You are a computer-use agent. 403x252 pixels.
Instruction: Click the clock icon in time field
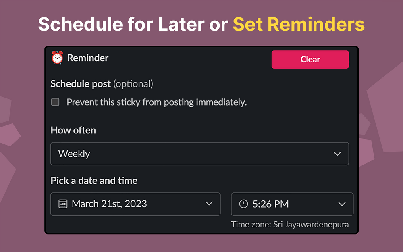243,204
